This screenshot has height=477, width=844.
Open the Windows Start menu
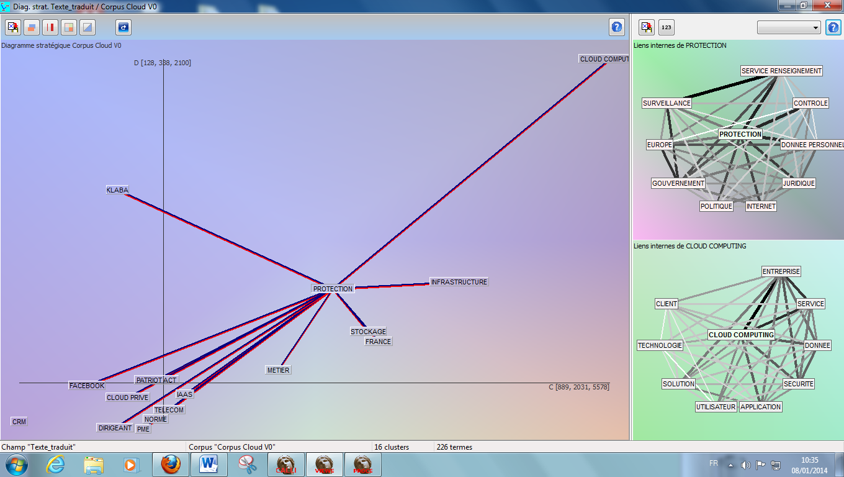(x=16, y=465)
